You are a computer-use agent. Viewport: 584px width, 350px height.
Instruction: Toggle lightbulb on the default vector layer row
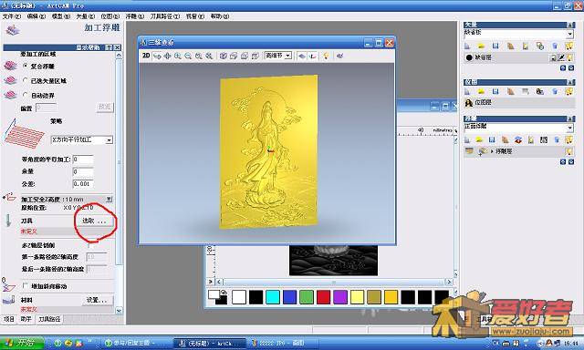click(x=569, y=57)
